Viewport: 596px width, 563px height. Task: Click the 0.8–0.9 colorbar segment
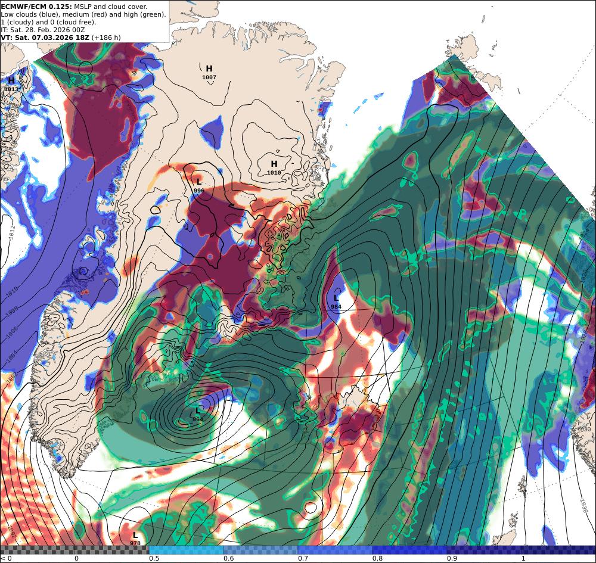(x=409, y=550)
